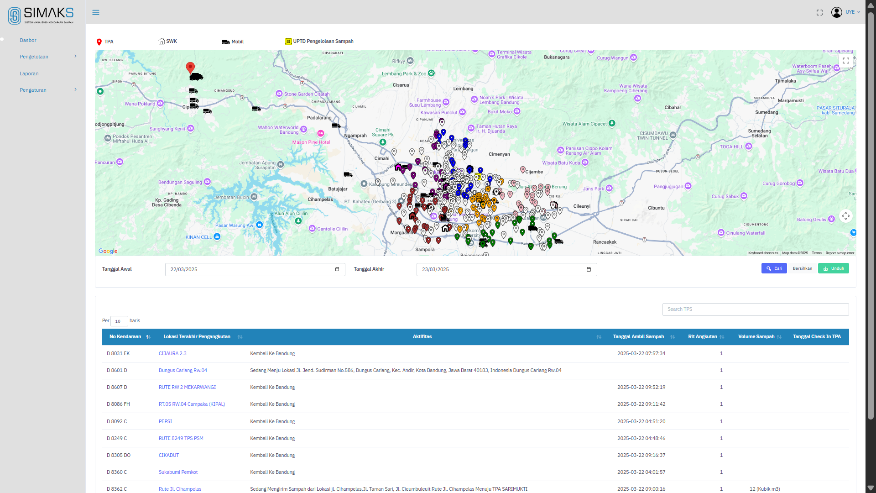Click the map camera controls compass icon
The image size is (876, 493).
tap(845, 216)
